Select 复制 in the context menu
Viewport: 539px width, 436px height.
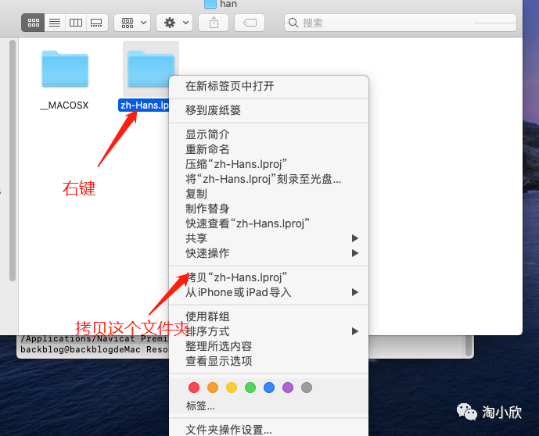269,194
